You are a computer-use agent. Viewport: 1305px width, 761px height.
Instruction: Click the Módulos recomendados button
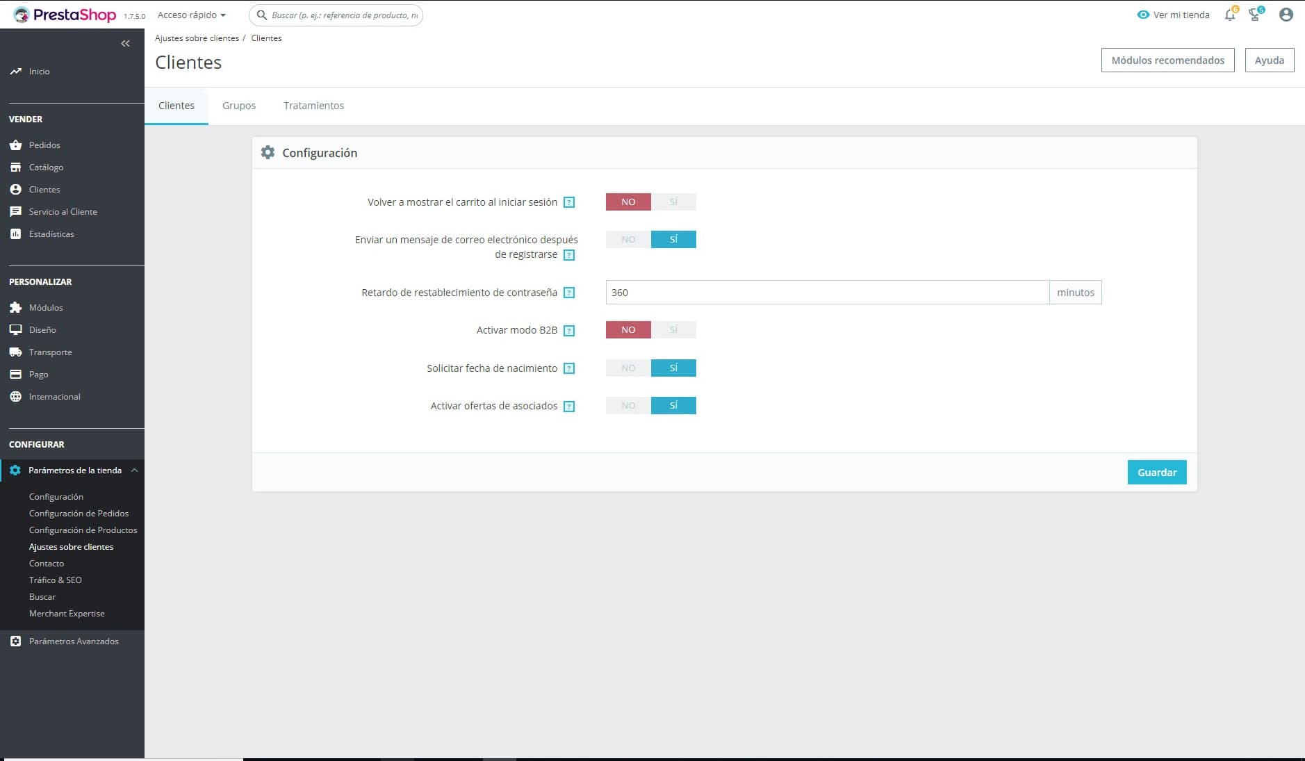pyautogui.click(x=1167, y=60)
